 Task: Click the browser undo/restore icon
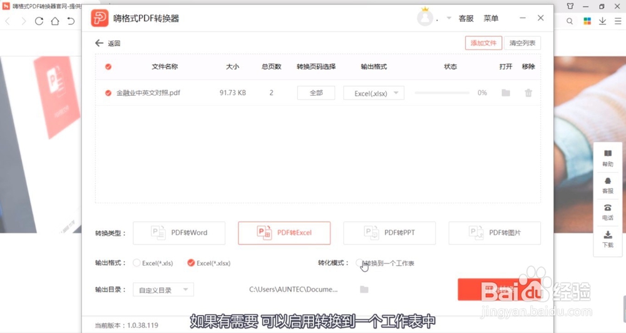(71, 21)
